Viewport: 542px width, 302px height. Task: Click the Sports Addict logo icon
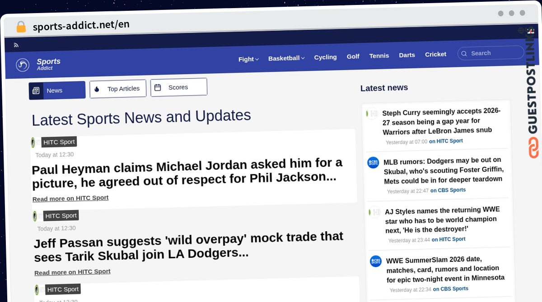23,65
